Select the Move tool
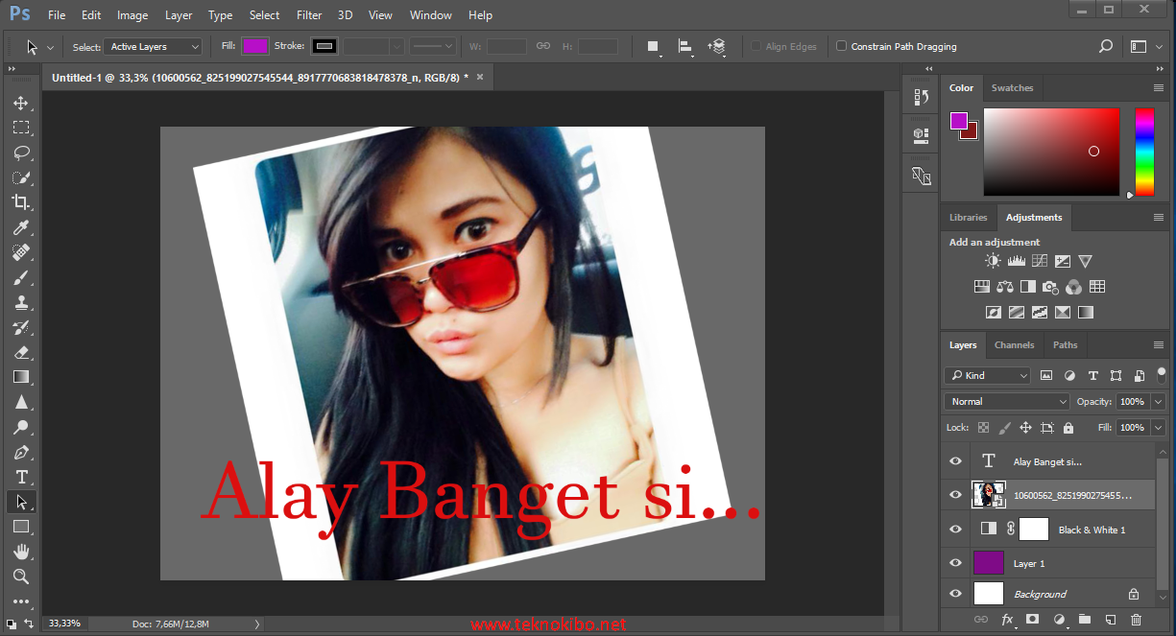The height and width of the screenshot is (636, 1176). point(21,103)
